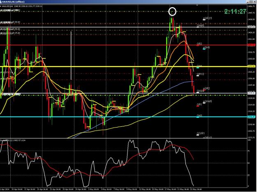The width and height of the screenshot is (257, 192).
Task: Click the cyan price tag on price axis
Action: (x=251, y=117)
